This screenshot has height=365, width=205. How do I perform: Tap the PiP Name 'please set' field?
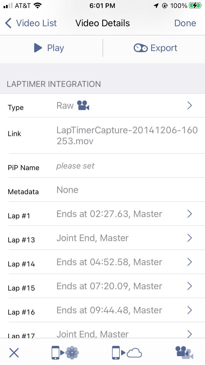click(x=102, y=166)
